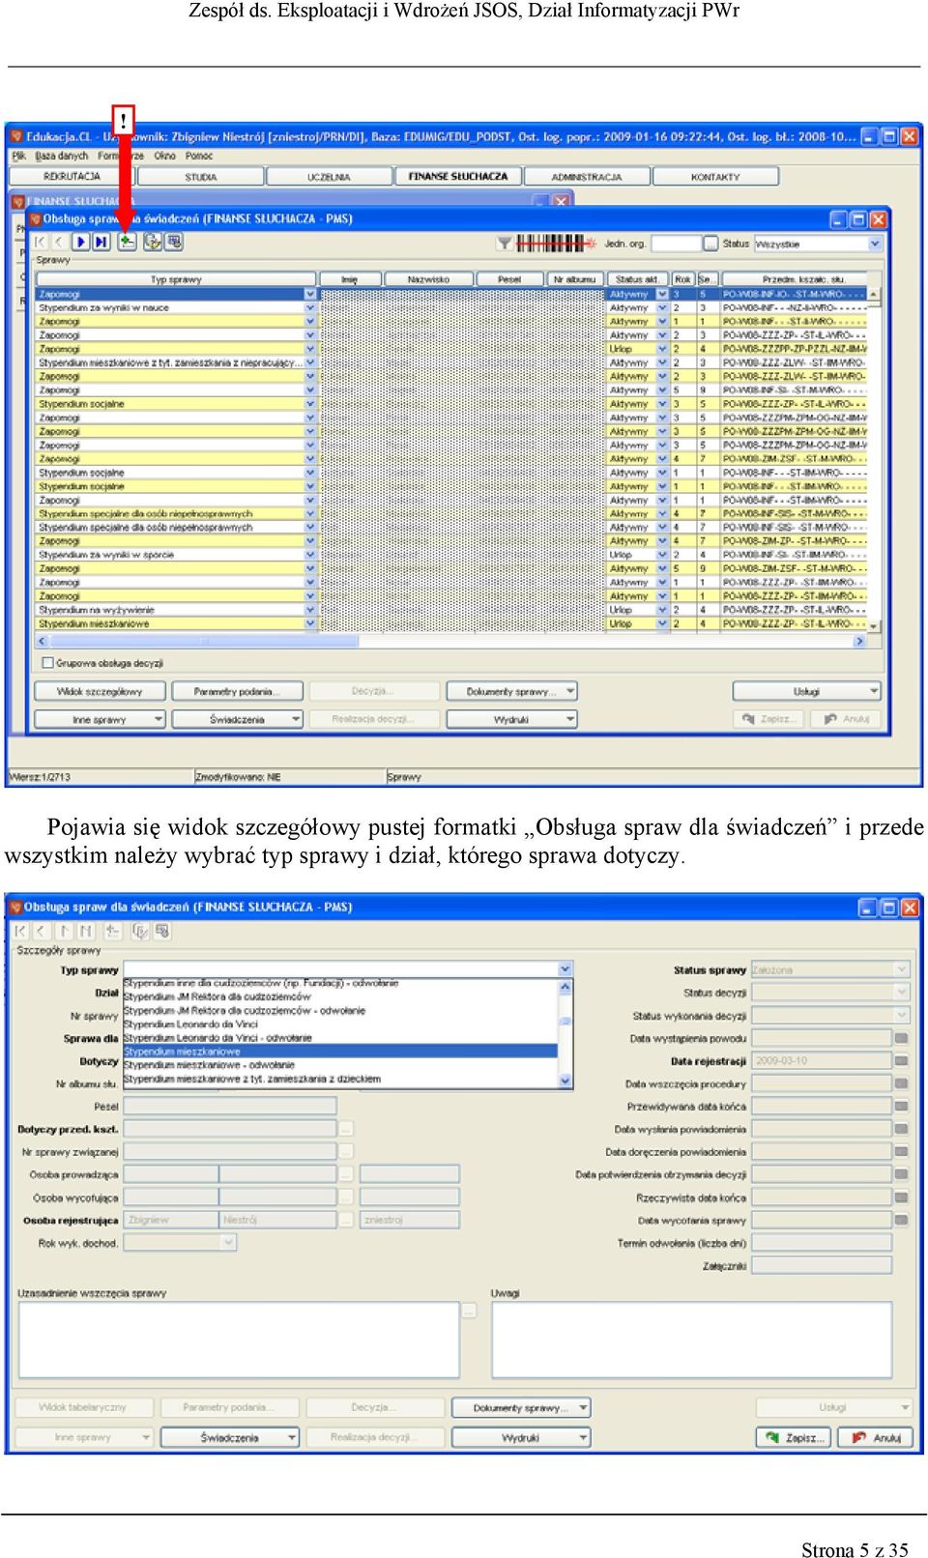Viewport: 928px width, 1558px height.
Task: Click first-record icon in lower window toolbar
Action: click(x=20, y=931)
